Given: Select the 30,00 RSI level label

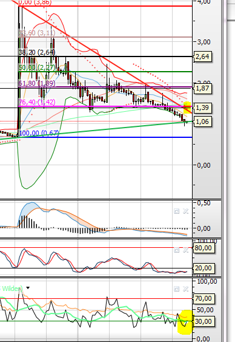Looking at the screenshot, I should pyautogui.click(x=204, y=321).
